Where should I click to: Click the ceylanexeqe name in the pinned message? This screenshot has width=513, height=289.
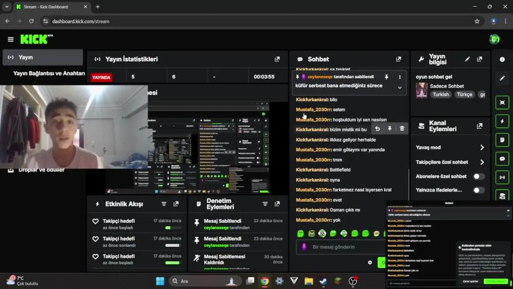(320, 77)
